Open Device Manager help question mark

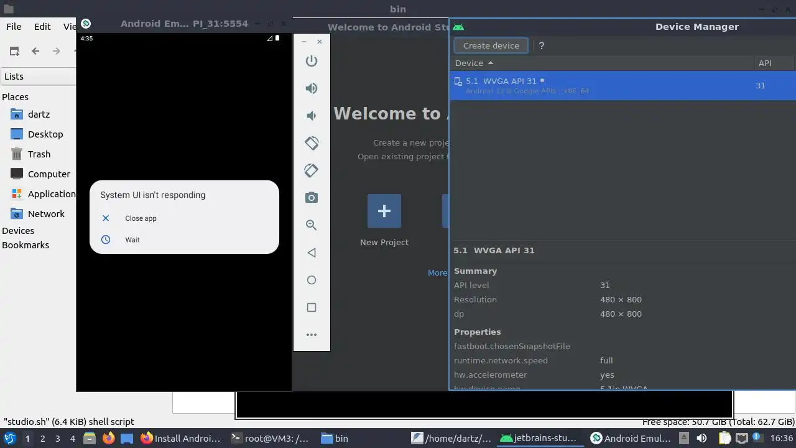pos(542,45)
